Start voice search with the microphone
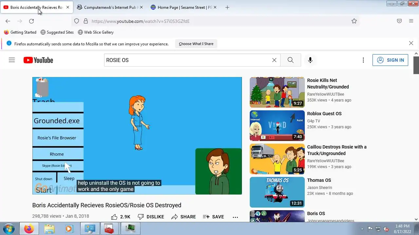419x235 pixels. 310,60
